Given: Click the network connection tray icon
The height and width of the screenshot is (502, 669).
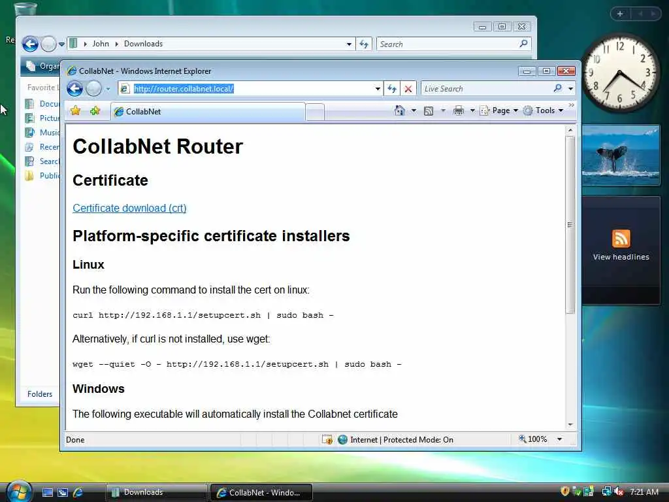Looking at the screenshot, I should (x=606, y=492).
